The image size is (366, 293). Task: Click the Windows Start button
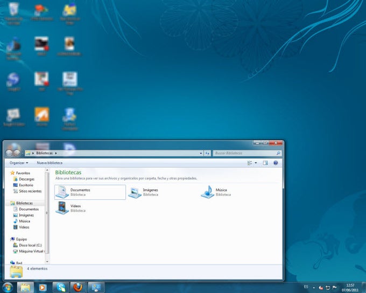8,287
